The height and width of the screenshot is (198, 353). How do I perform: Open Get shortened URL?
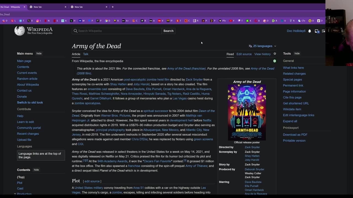[296, 103]
